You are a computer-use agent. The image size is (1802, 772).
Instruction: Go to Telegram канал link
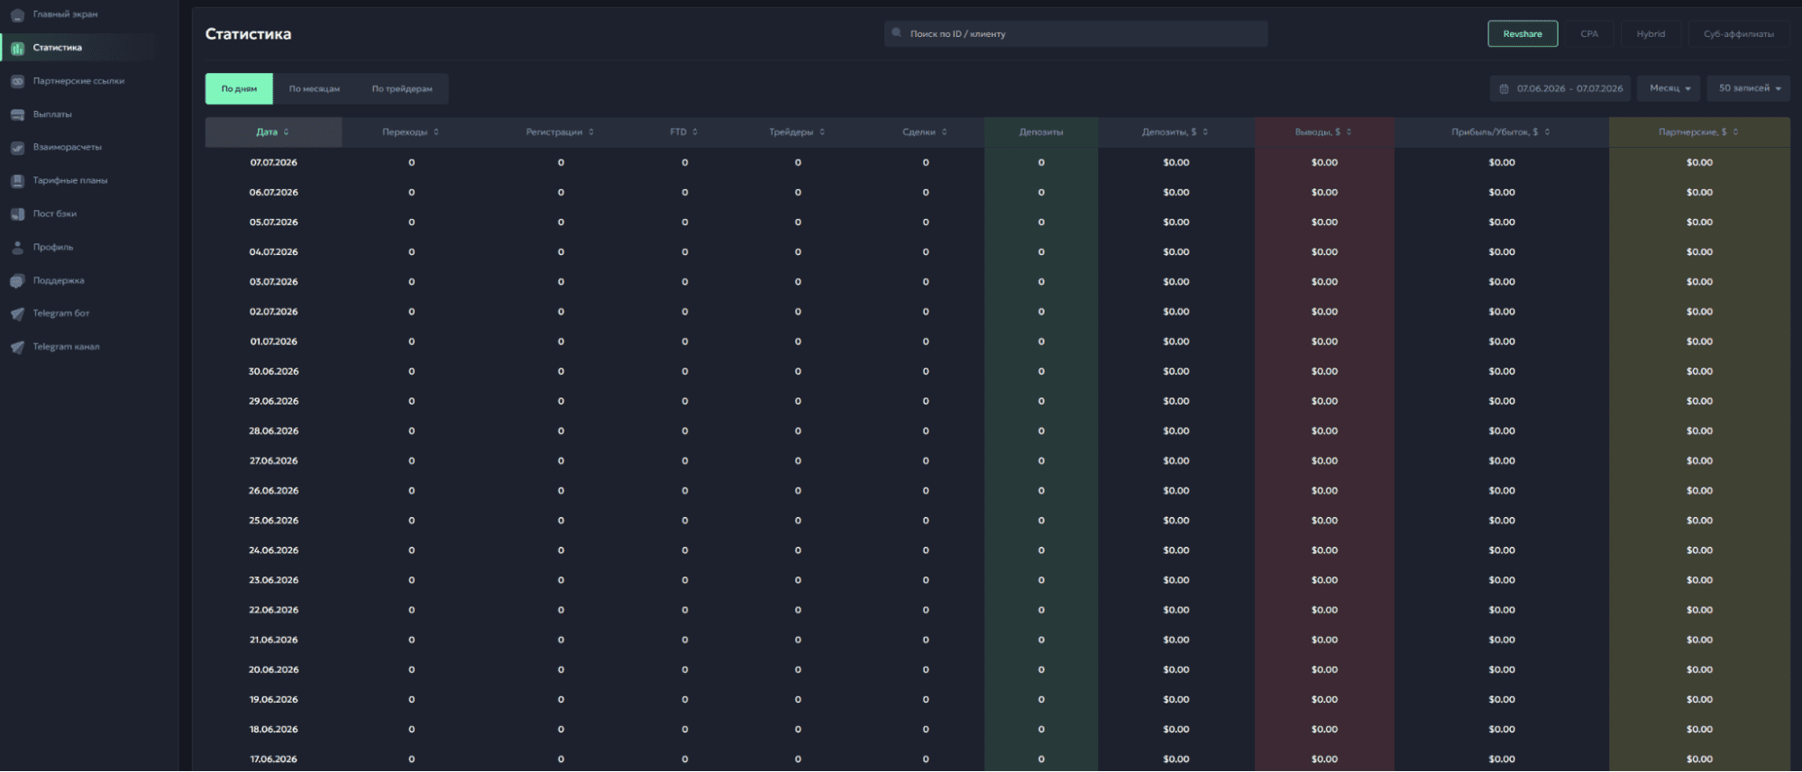(x=66, y=347)
